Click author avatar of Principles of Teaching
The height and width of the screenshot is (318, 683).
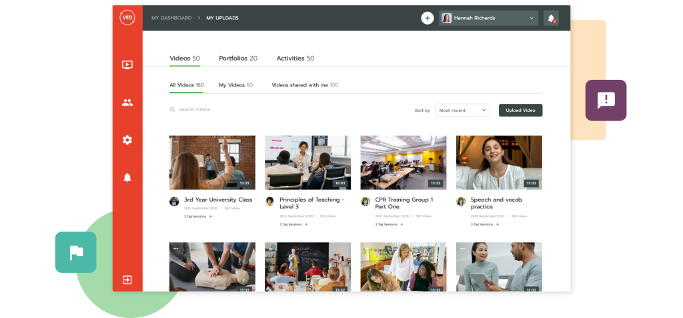(x=269, y=202)
